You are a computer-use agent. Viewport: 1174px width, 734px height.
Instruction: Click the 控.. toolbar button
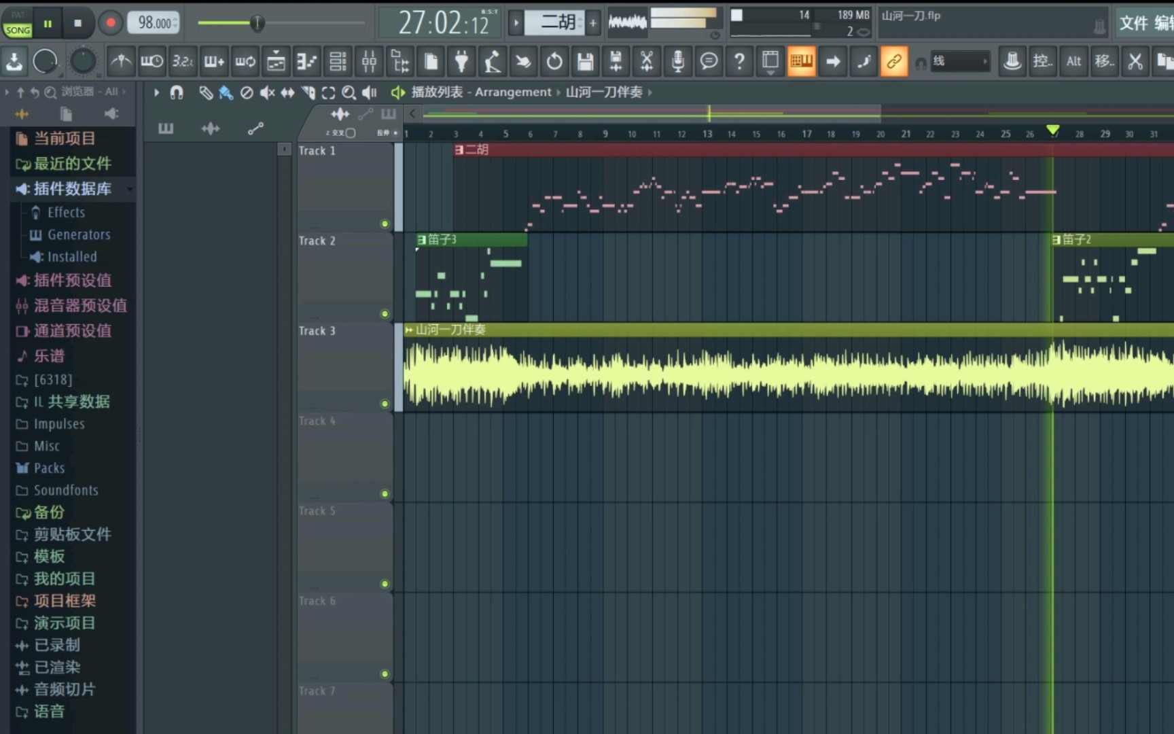pyautogui.click(x=1042, y=62)
